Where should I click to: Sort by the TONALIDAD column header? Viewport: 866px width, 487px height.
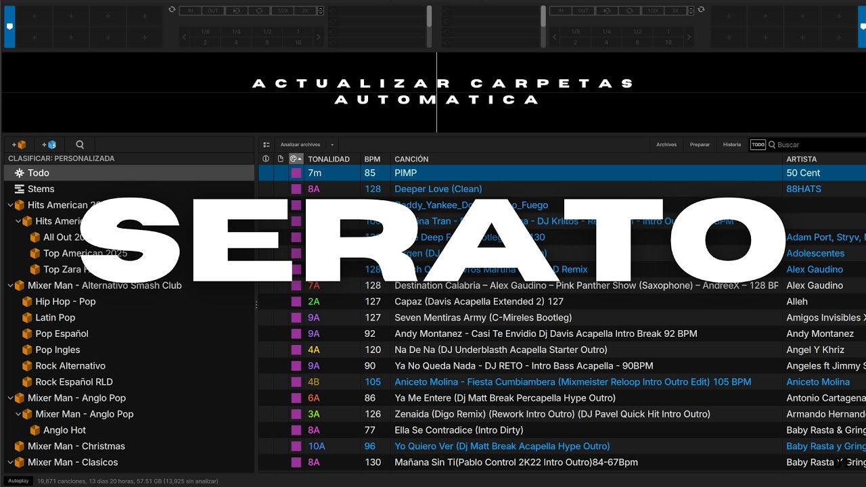[329, 159]
